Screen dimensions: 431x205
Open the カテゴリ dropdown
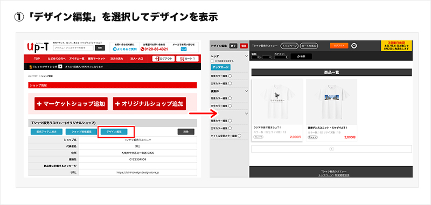coord(281,57)
